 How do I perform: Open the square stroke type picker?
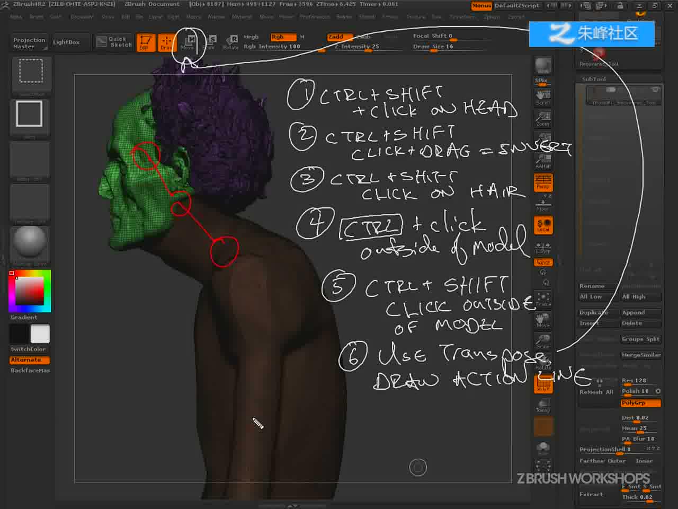[x=30, y=115]
